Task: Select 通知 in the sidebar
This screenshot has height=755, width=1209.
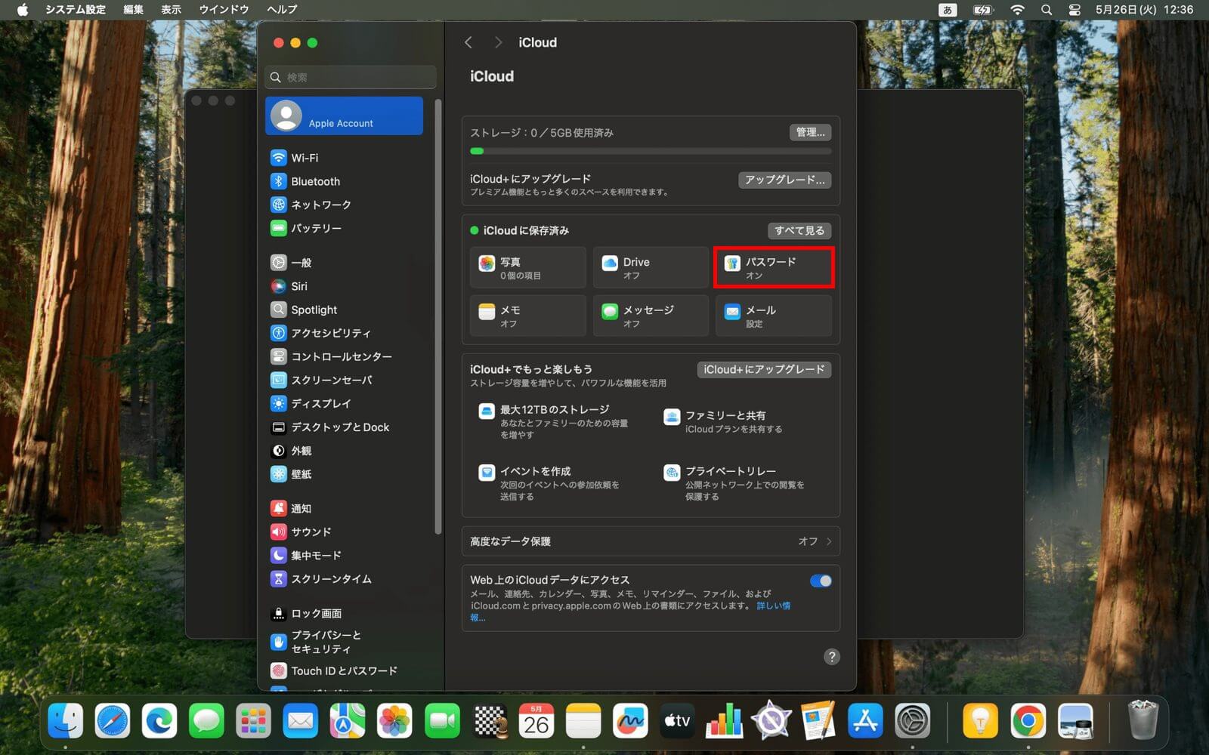Action: (x=344, y=508)
